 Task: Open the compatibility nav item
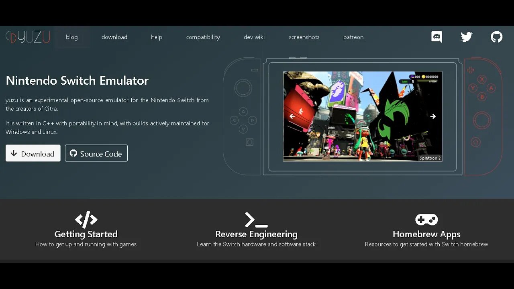[203, 37]
